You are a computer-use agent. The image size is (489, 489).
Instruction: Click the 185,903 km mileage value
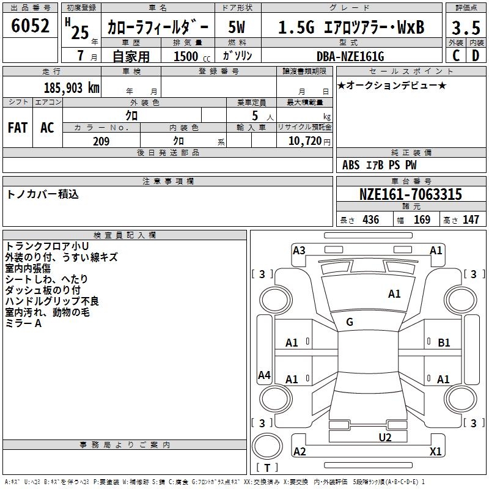click(x=71, y=87)
